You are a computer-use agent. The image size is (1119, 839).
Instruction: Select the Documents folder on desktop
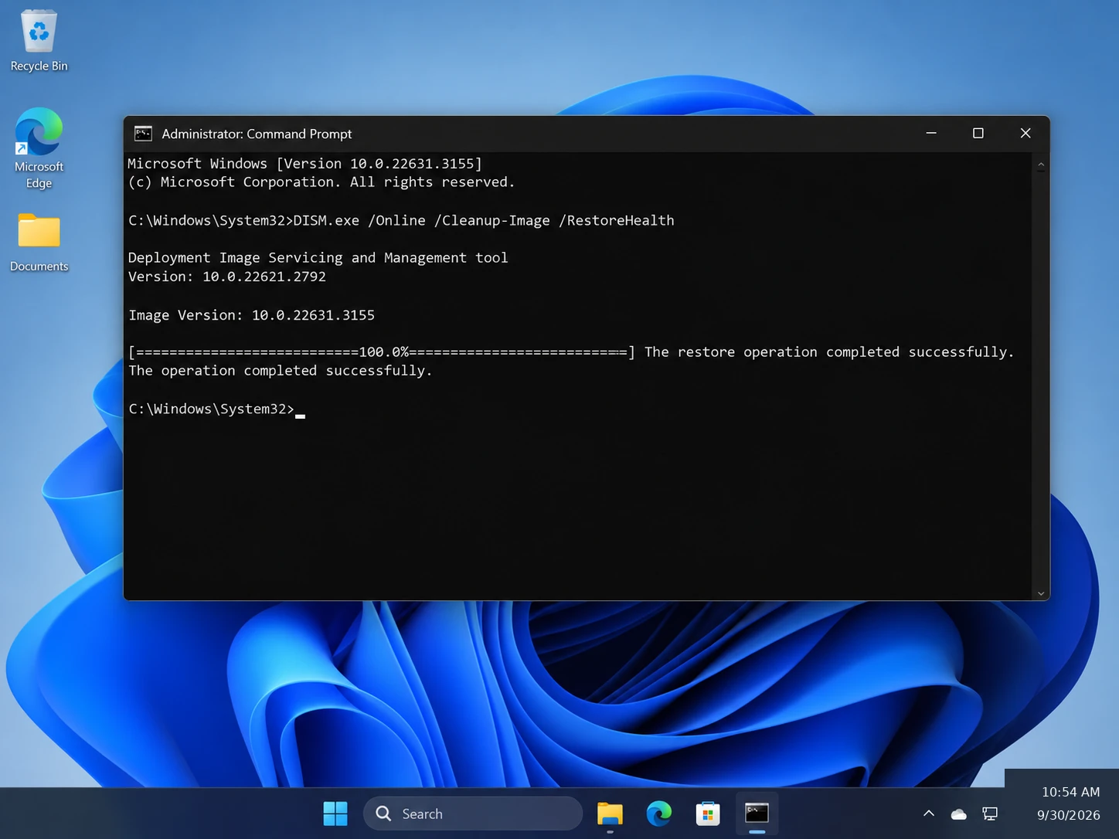[x=39, y=242]
